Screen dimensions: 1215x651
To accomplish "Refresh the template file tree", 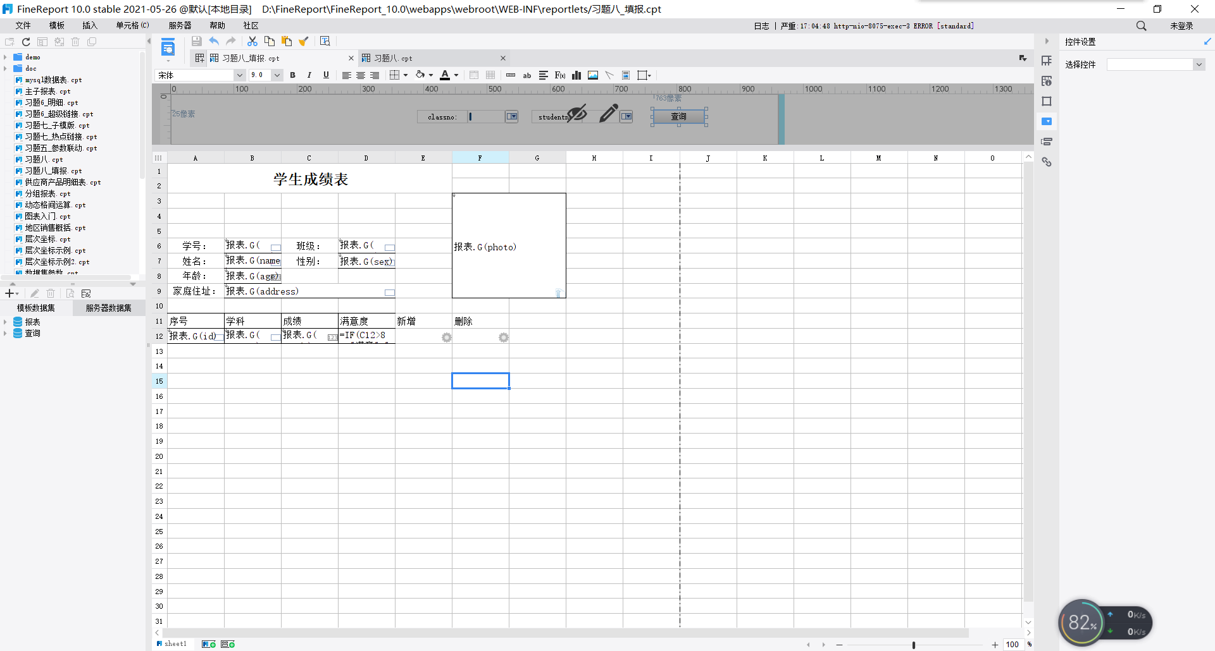I will tap(26, 42).
